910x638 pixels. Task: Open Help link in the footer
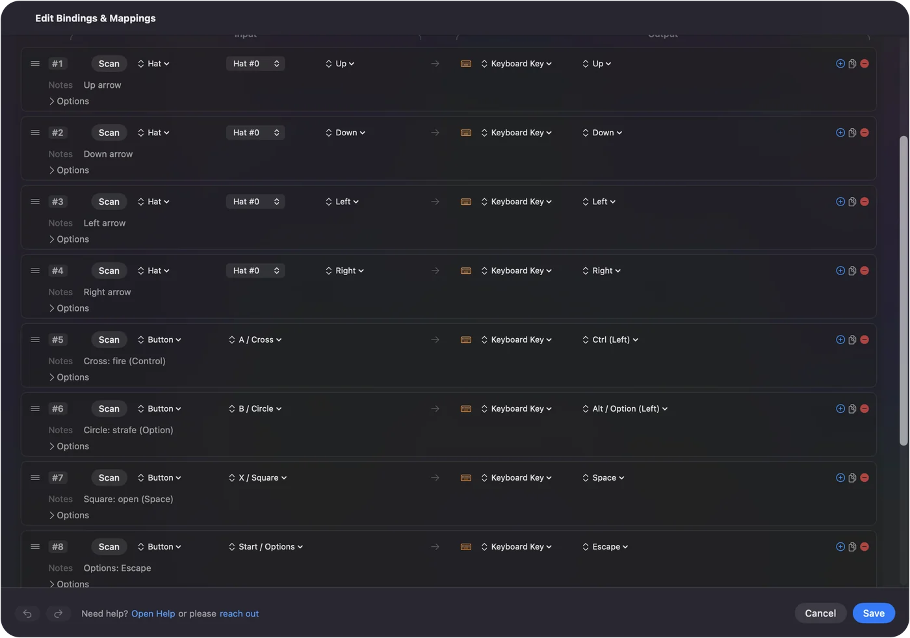[x=153, y=614]
